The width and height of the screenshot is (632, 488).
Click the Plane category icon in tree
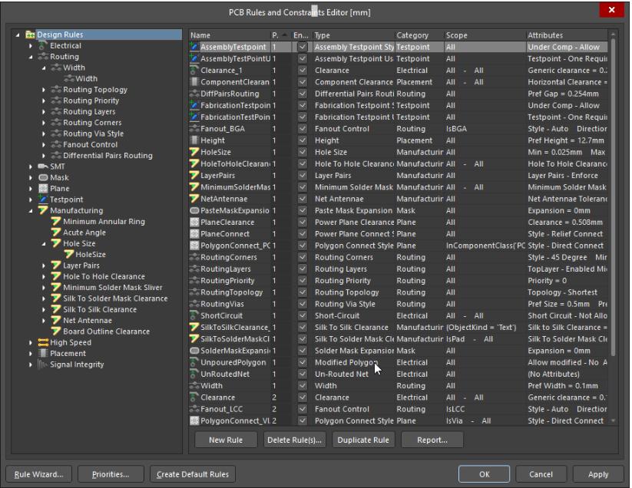tap(44, 188)
